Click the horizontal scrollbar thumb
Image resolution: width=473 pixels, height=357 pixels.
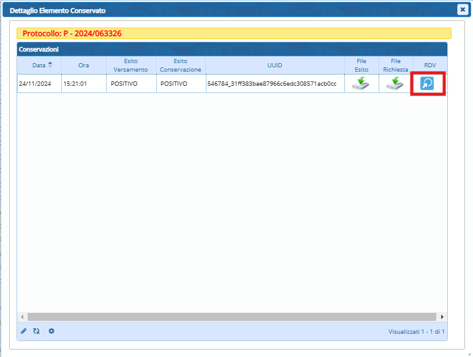(231, 317)
